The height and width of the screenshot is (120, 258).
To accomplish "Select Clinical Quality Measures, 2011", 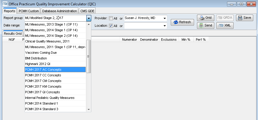I will point(55,41).
